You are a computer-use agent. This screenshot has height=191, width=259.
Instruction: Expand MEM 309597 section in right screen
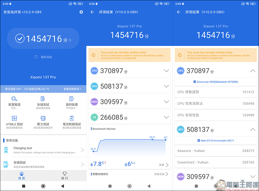click(253, 177)
